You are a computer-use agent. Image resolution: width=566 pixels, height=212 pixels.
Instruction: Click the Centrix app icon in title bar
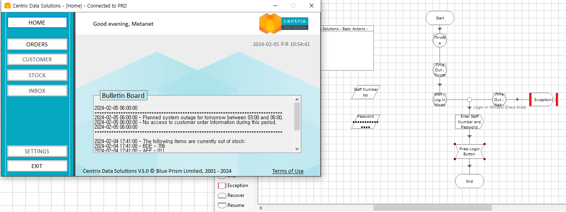coord(8,6)
